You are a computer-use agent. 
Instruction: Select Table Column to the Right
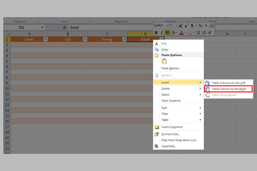(229, 89)
